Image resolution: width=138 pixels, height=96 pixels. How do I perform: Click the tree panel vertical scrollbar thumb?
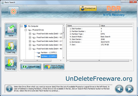point(63,33)
